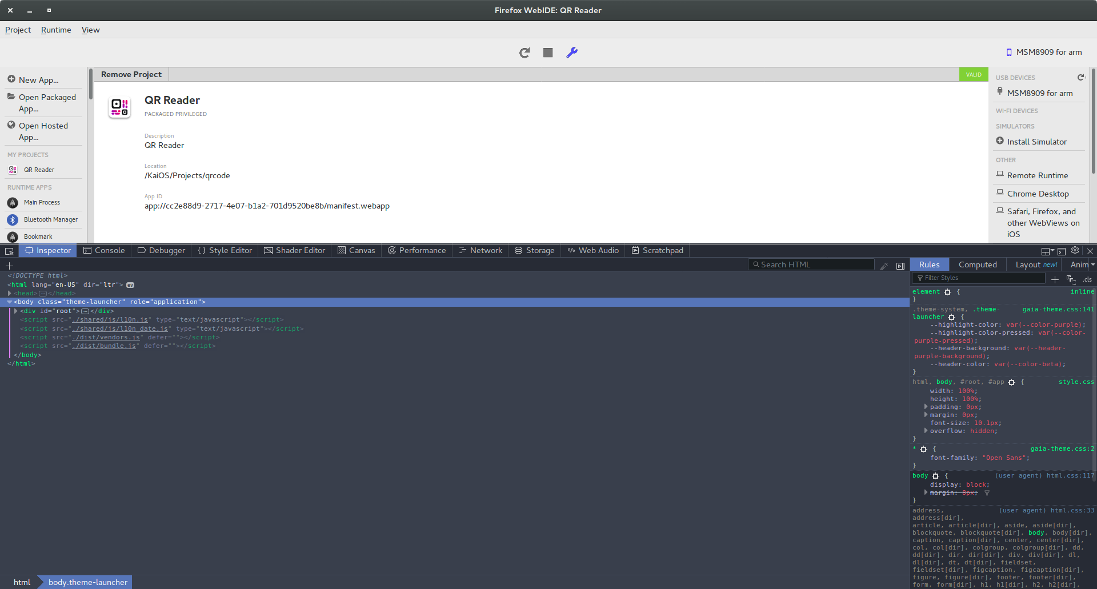
Task: Activate the element picker tool
Action: tap(9, 251)
